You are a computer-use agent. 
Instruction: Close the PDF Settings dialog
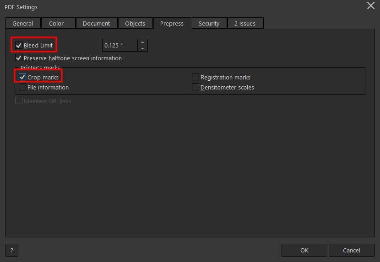click(x=370, y=6)
